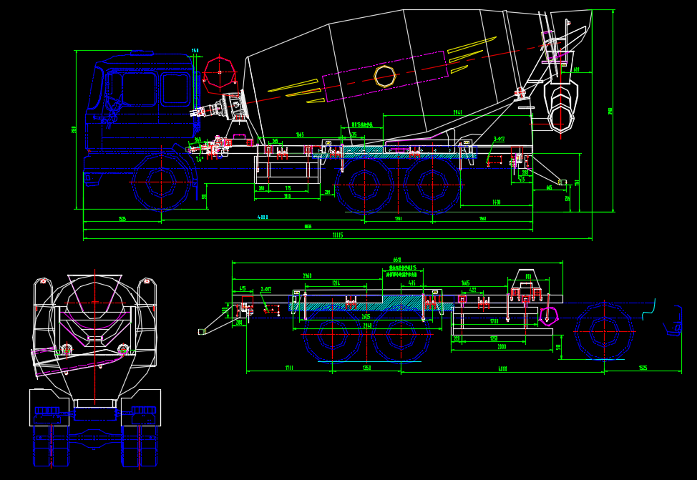Select the blue truck cab outline

[x=142, y=102]
